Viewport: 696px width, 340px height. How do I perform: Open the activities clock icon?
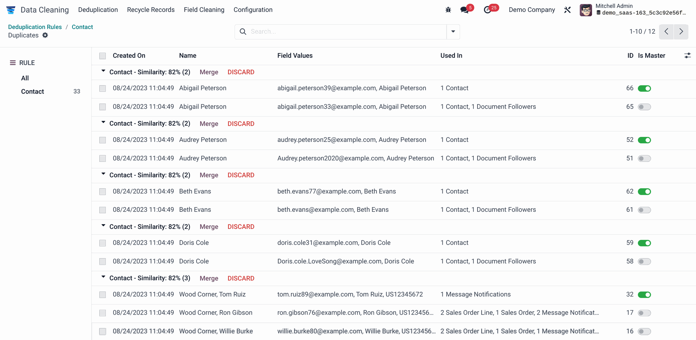tap(488, 10)
